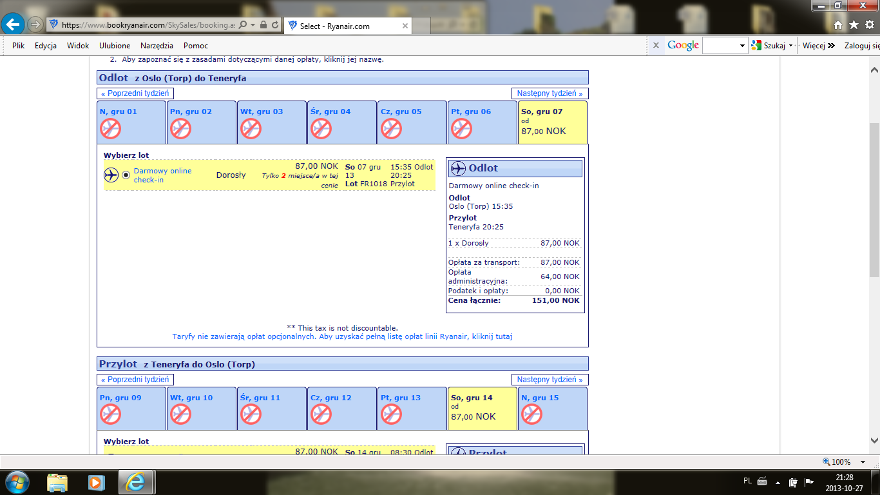Open the Narzędzia menu
This screenshot has height=495, width=880.
pos(157,46)
